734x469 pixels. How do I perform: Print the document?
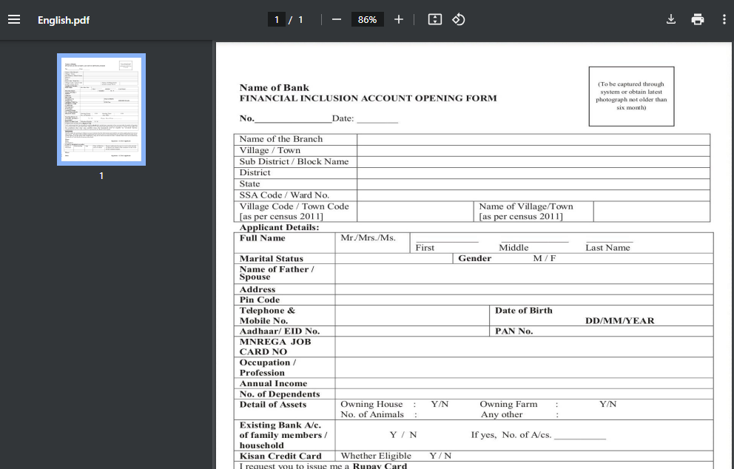[698, 20]
